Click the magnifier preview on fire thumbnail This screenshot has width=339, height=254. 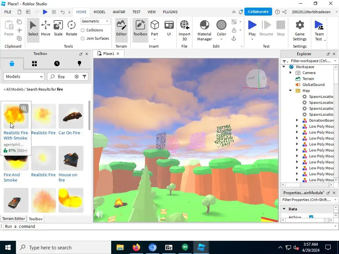[x=24, y=108]
